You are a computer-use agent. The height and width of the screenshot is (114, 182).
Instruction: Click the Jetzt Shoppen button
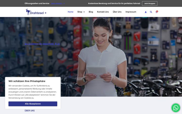(150, 4)
